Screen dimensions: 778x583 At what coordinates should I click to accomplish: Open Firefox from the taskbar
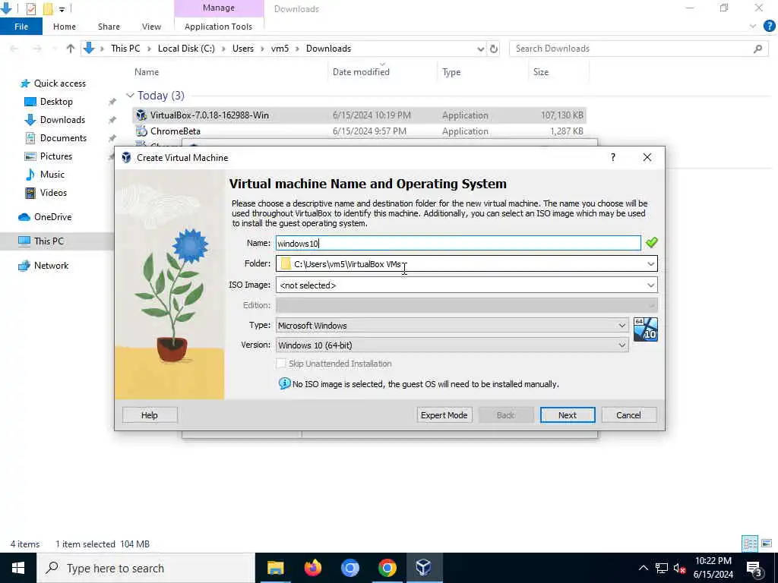click(x=312, y=568)
